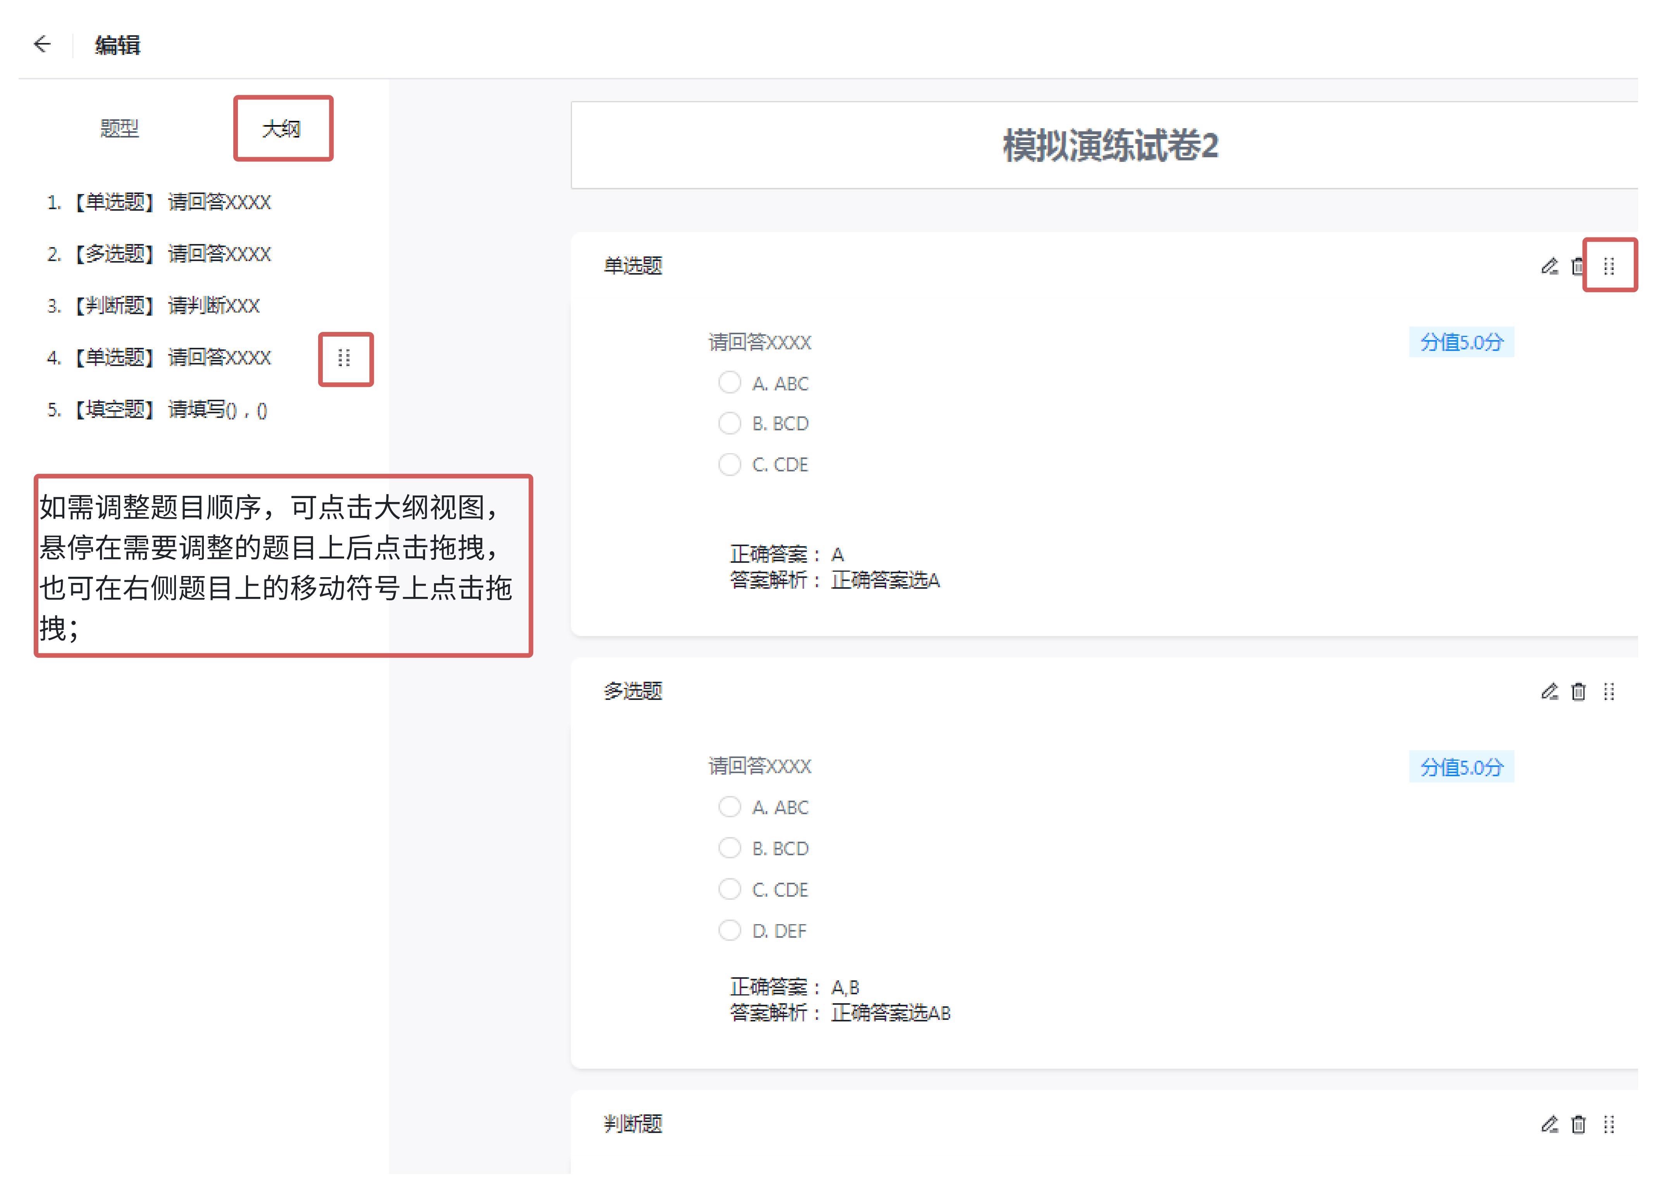This screenshot has height=1193, width=1657.
Task: Select option B. BCD in the 单选题
Action: coord(729,423)
